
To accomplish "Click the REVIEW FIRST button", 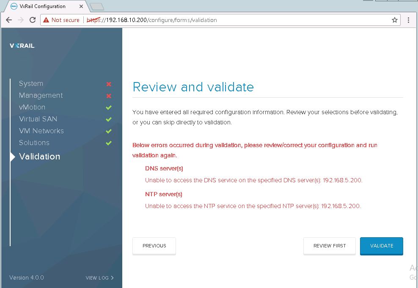I will (330, 246).
